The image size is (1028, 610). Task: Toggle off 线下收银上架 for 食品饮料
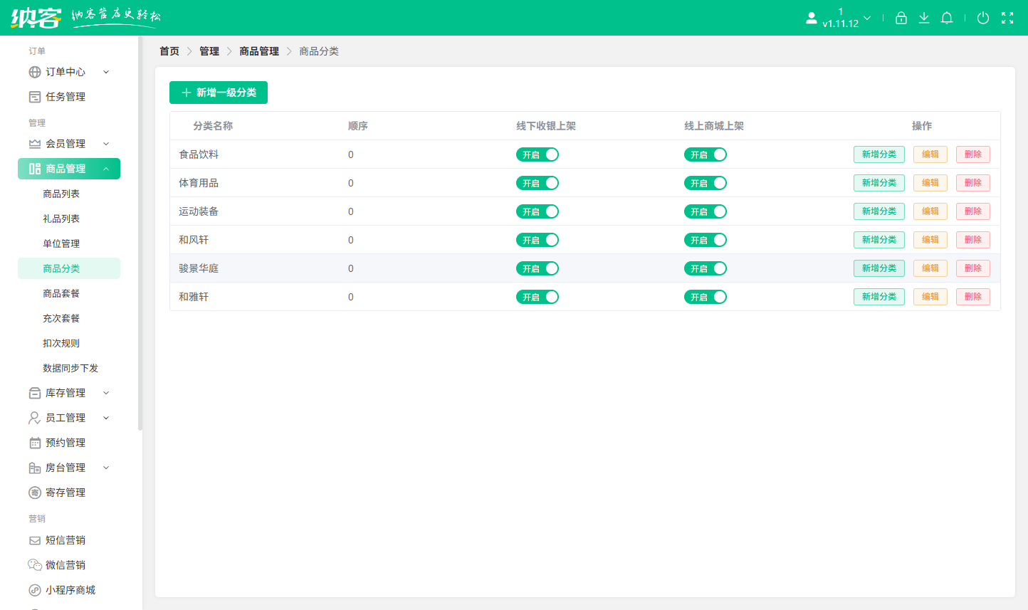click(x=537, y=154)
